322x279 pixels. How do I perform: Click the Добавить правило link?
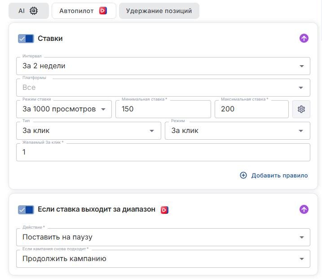click(279, 175)
